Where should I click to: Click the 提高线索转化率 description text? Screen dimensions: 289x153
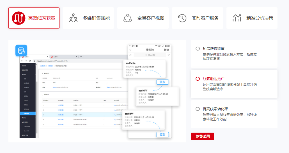click(x=230, y=117)
